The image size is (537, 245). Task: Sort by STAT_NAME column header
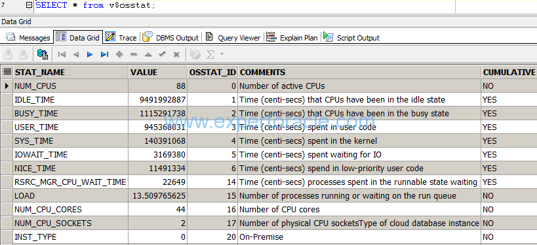(x=71, y=72)
